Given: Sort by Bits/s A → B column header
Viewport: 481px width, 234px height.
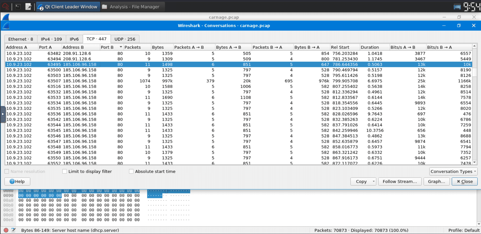Looking at the screenshot, I should point(408,47).
